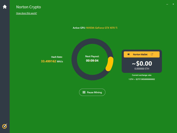Click the wallet icon beside Norton Wallet
The width and height of the screenshot is (177, 133).
point(129,54)
